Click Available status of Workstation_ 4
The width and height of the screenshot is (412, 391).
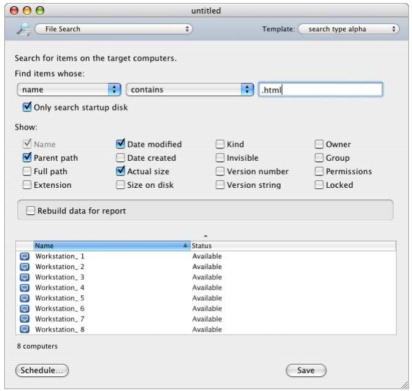(207, 287)
